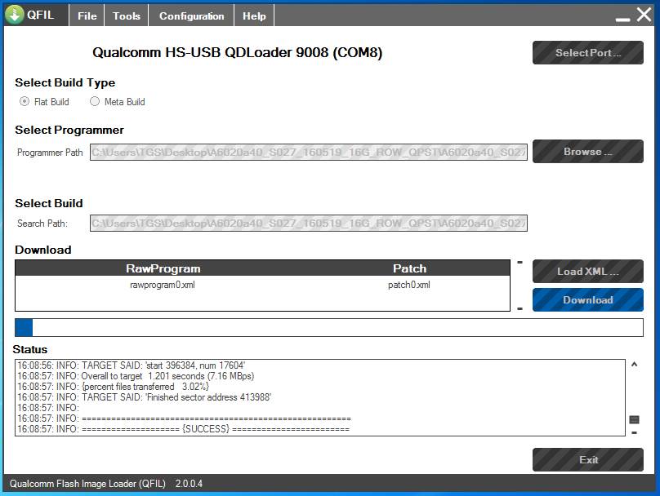Click the Qualcomm HS-USB QDLoader 9008 port title
This screenshot has height=496, width=660.
click(x=238, y=52)
